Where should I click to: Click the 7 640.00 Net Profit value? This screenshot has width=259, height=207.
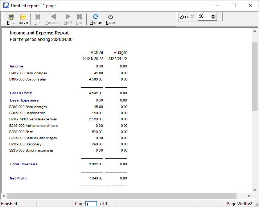(x=96, y=178)
